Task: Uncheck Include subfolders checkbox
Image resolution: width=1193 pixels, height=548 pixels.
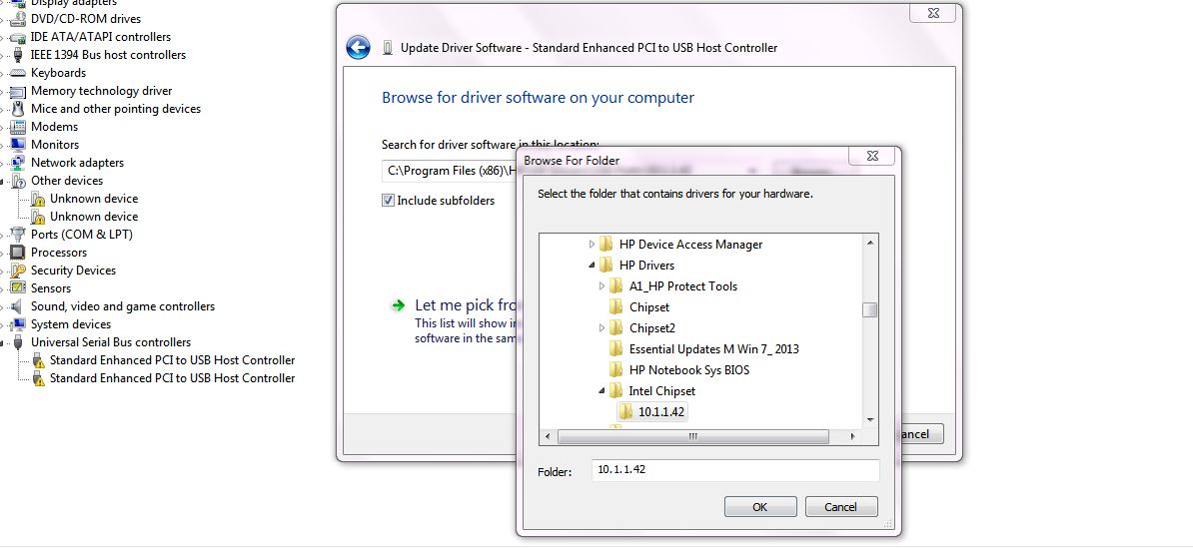Action: click(x=388, y=201)
